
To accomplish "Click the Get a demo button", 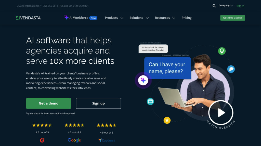I will 49,103.
